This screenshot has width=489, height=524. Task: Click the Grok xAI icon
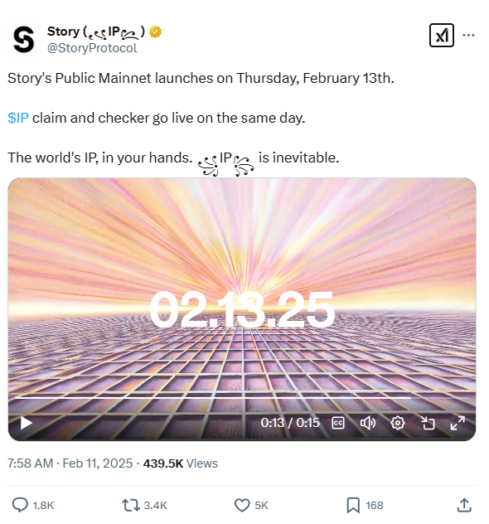click(441, 35)
